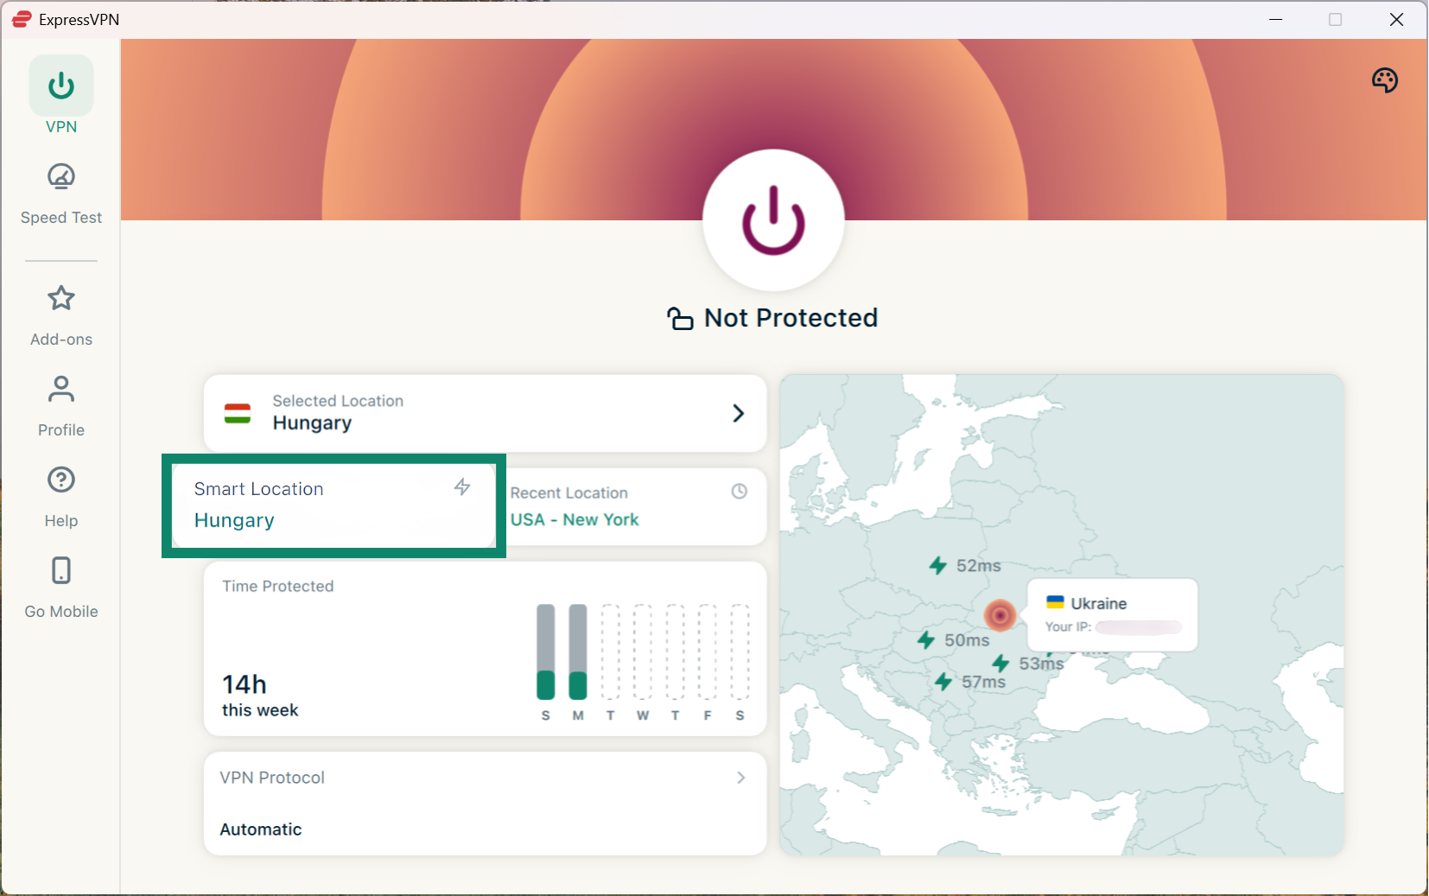Click the Tuesday empty time bar
1429x896 pixels.
coord(611,652)
